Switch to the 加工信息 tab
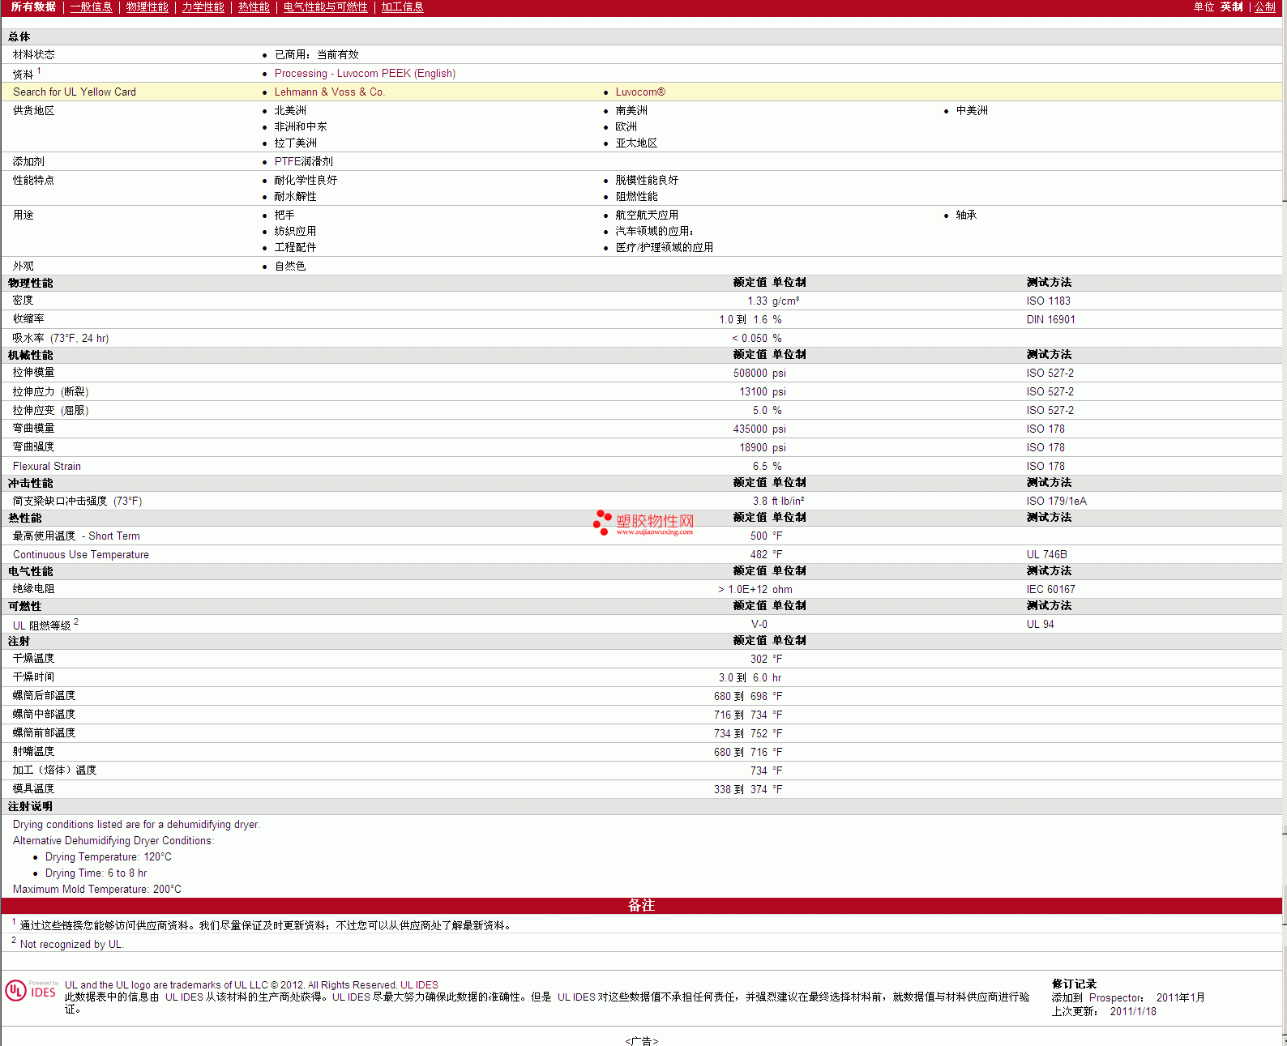Image resolution: width=1287 pixels, height=1046 pixels. click(x=402, y=7)
